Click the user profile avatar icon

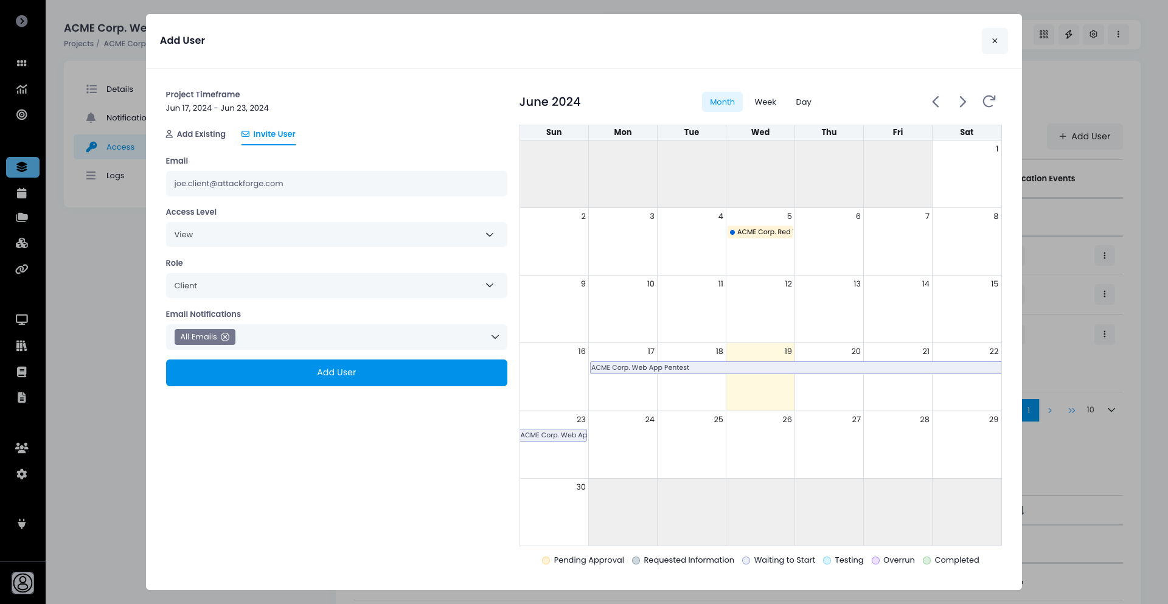tap(23, 583)
